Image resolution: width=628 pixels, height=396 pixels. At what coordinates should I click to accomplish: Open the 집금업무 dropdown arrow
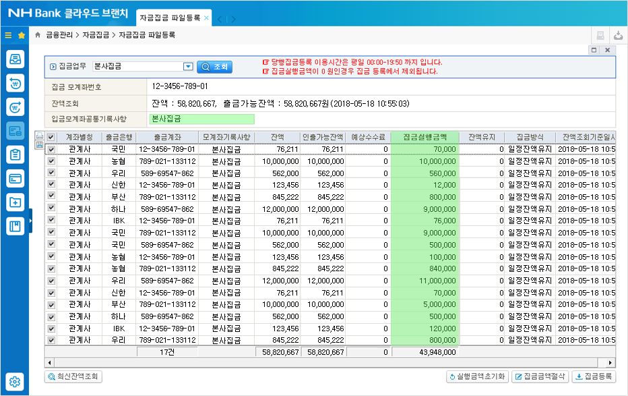[x=188, y=67]
